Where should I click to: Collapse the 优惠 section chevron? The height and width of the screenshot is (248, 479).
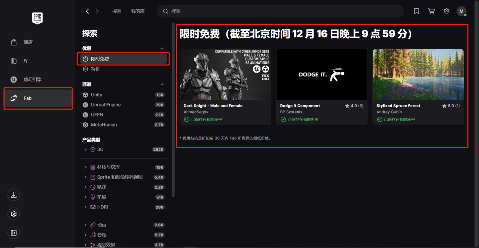pos(162,49)
